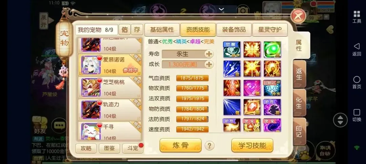The width and height of the screenshot is (366, 164).
Task: Expand the 展开 side panel
Action: point(44,21)
